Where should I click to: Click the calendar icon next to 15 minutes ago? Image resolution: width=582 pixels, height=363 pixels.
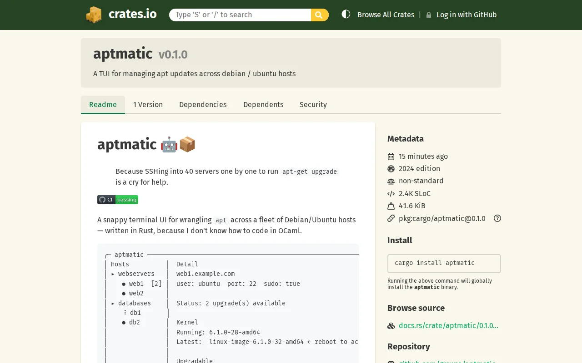click(x=391, y=157)
